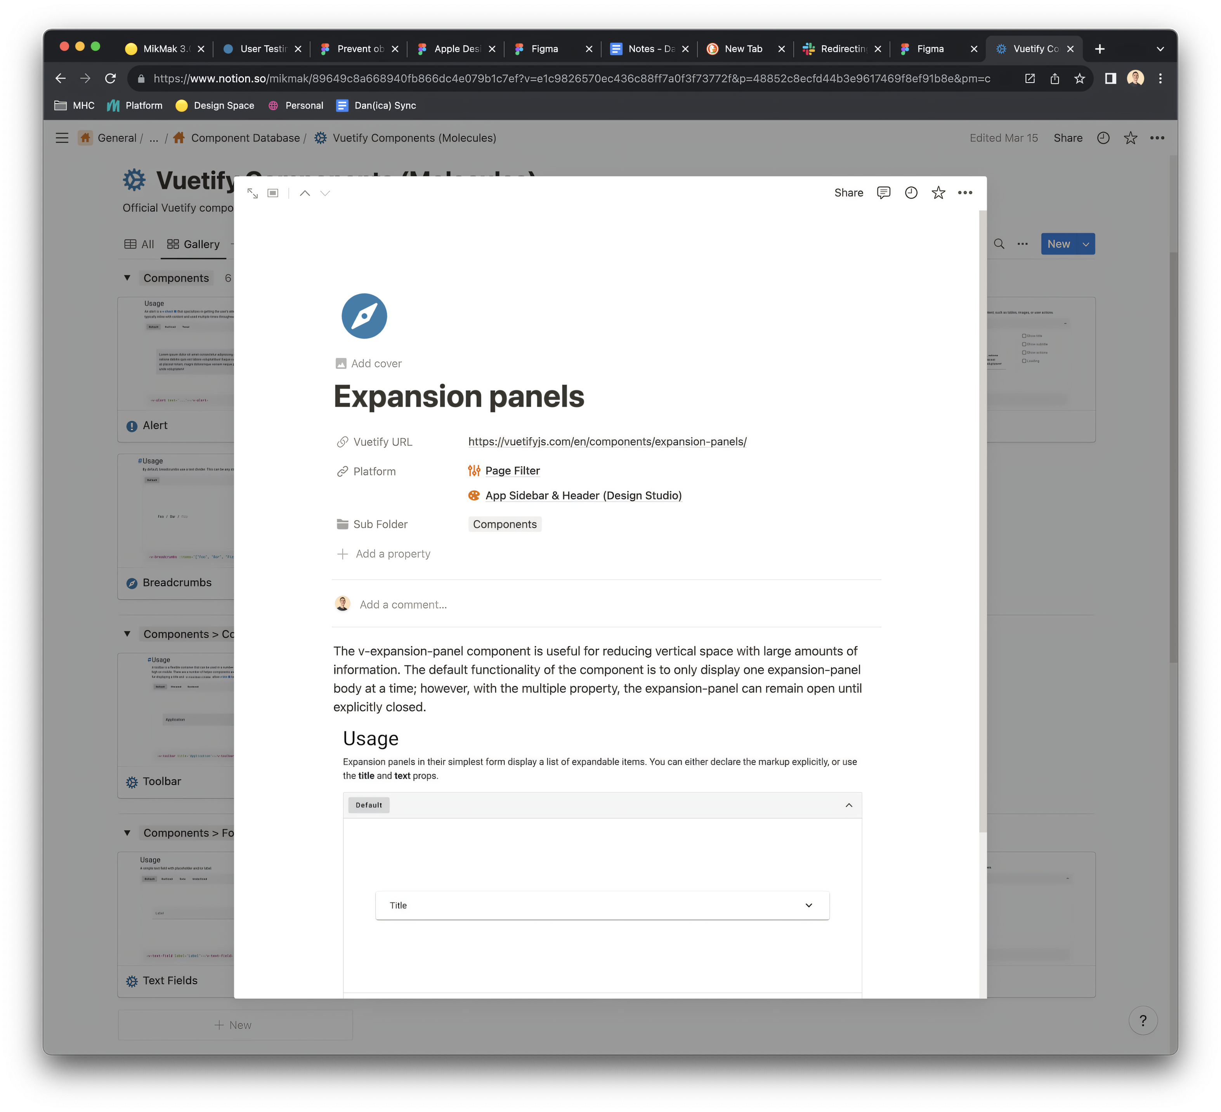Expand the page to full screen

[253, 193]
